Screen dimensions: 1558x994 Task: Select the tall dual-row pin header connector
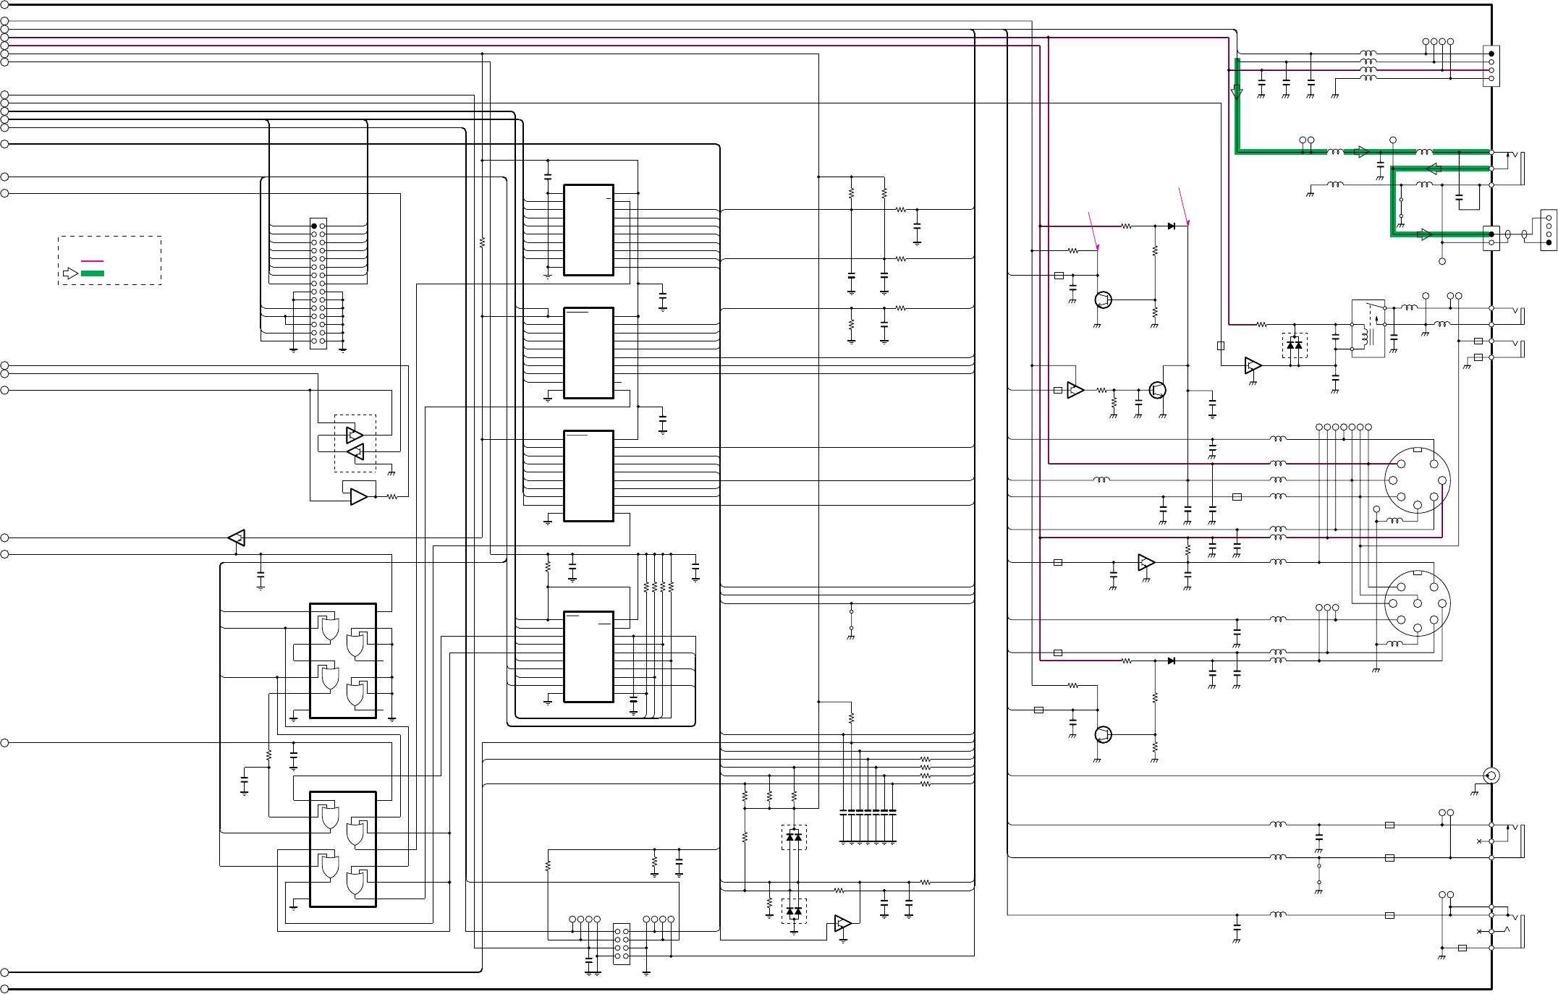pyautogui.click(x=318, y=284)
